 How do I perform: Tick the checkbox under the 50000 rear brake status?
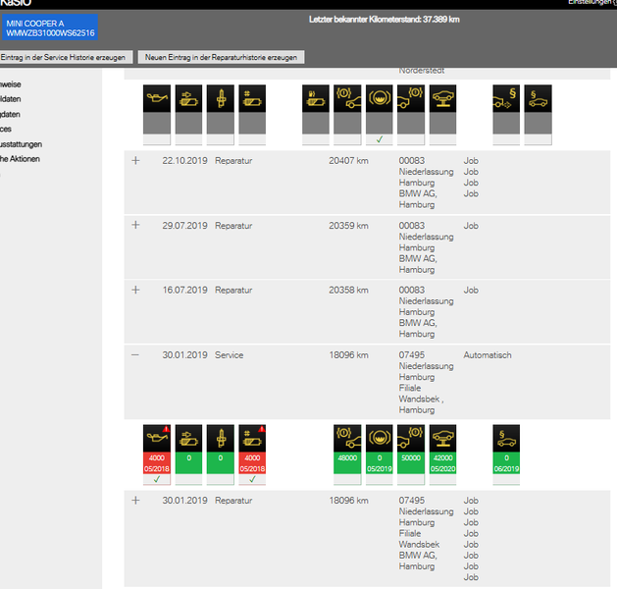point(411,479)
